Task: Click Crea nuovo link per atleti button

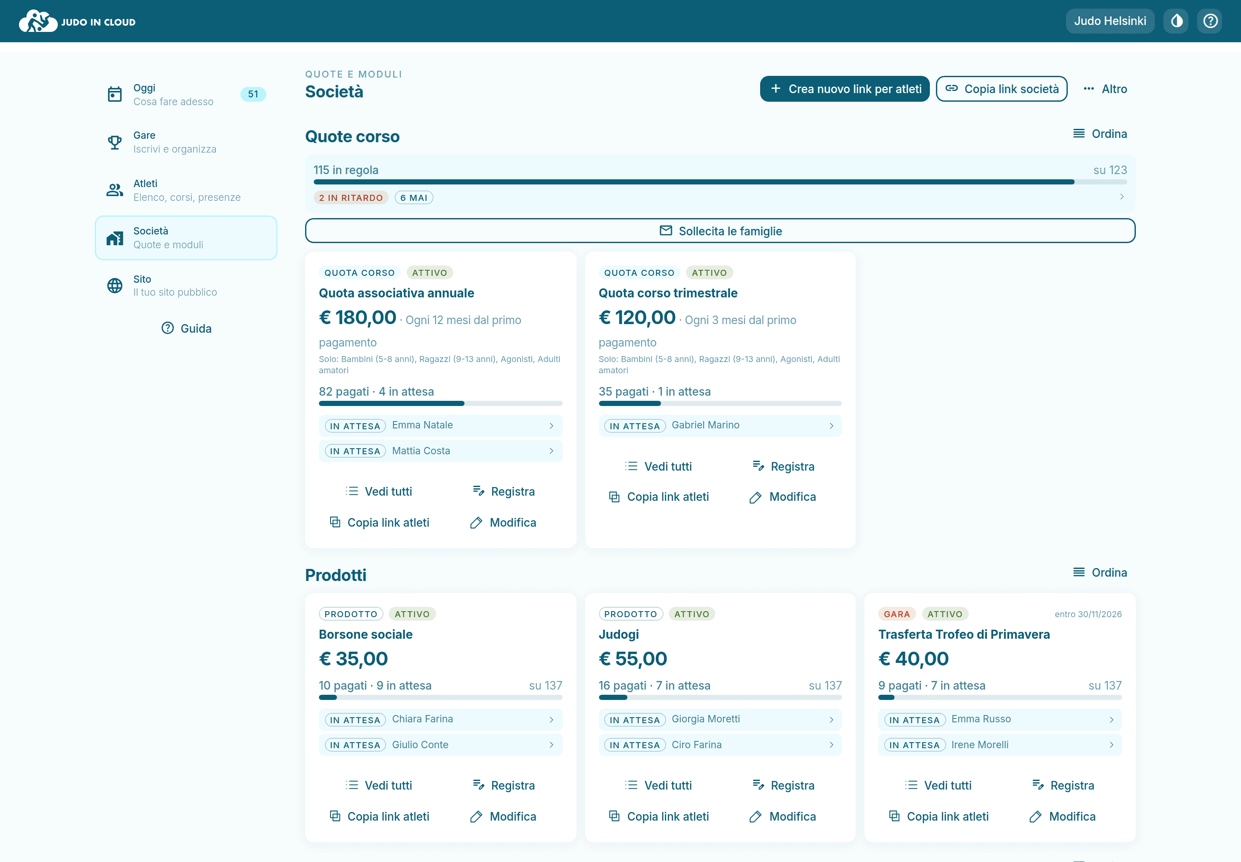Action: [845, 89]
